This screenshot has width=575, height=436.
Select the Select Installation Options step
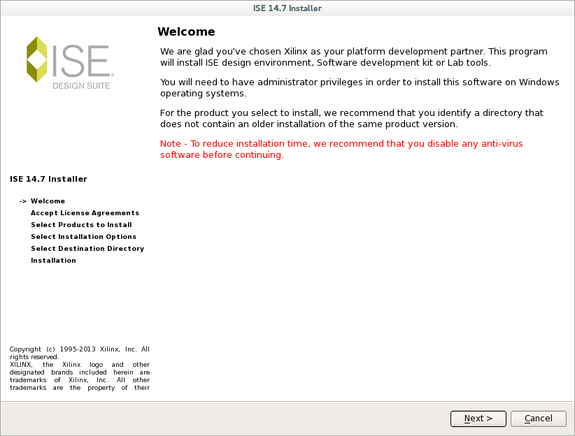point(84,237)
